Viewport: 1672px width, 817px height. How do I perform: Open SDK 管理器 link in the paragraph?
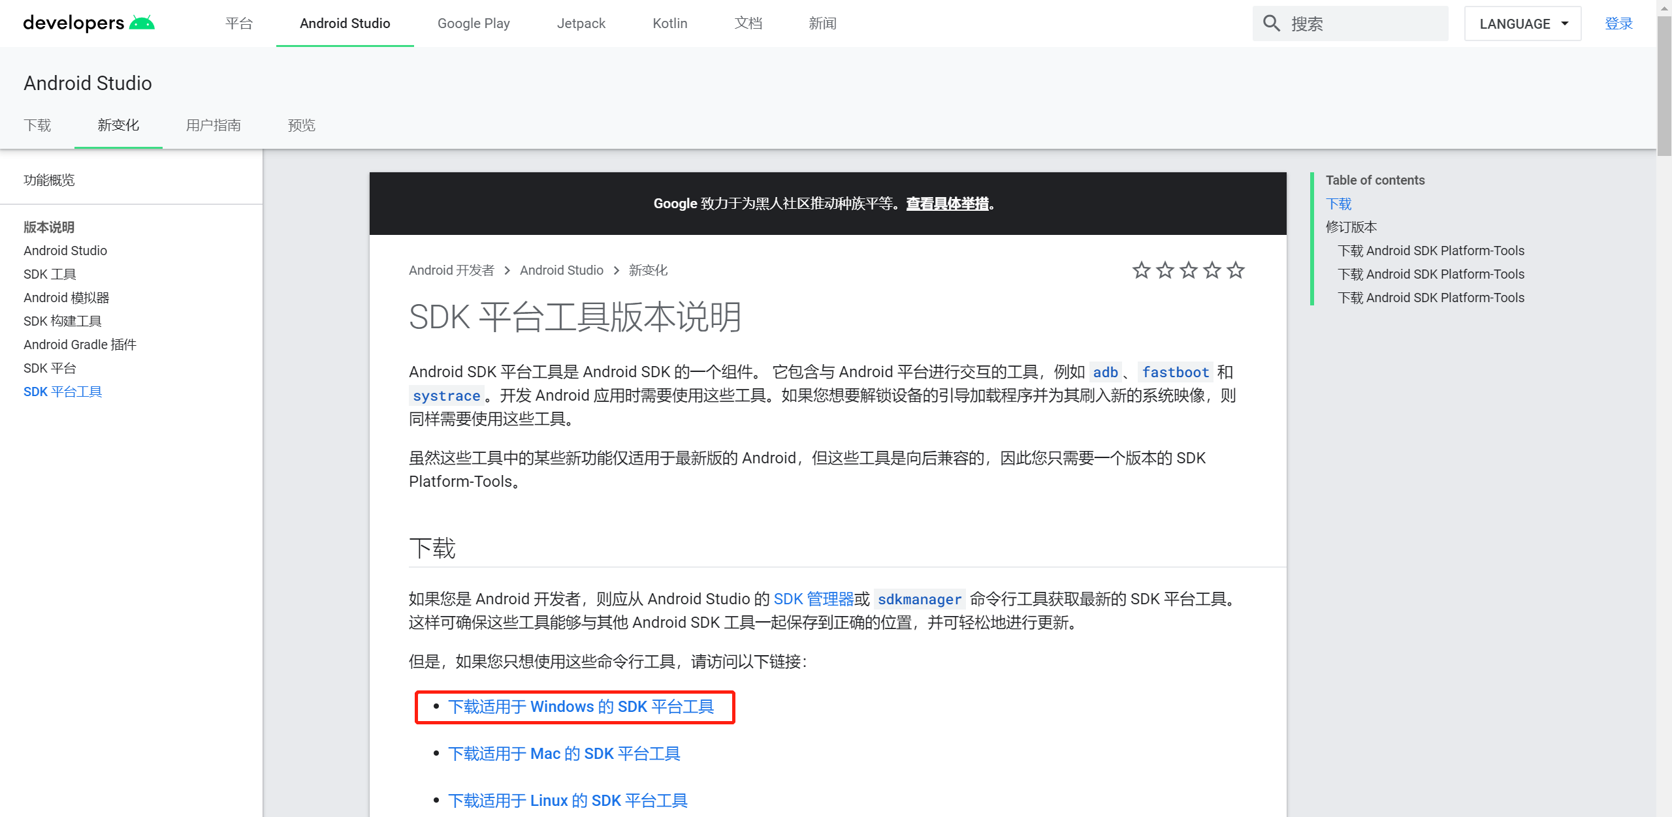coord(813,599)
